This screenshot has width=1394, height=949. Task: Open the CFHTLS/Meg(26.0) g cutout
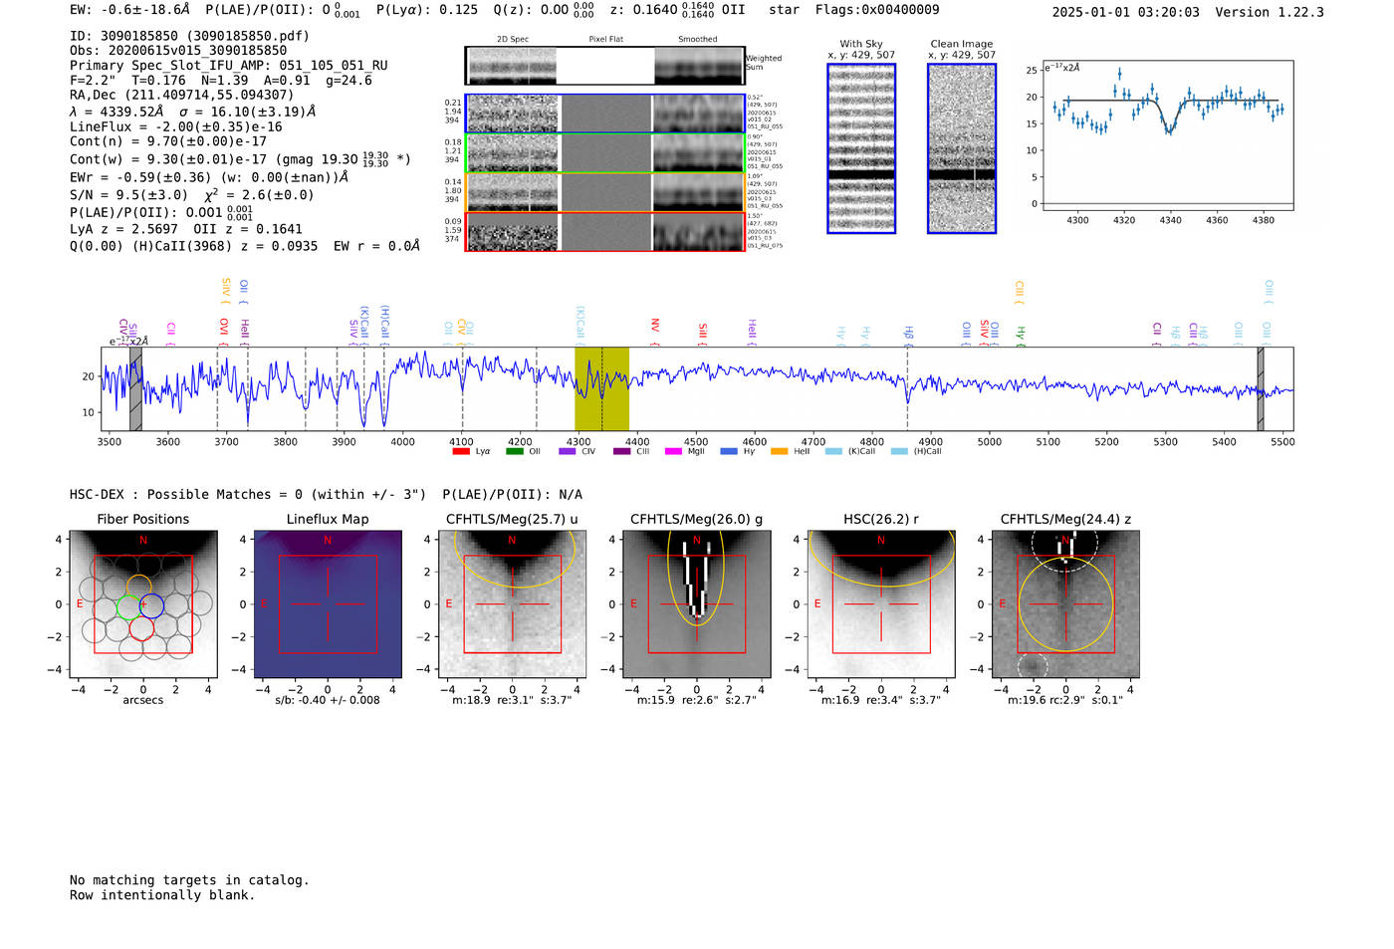[697, 604]
